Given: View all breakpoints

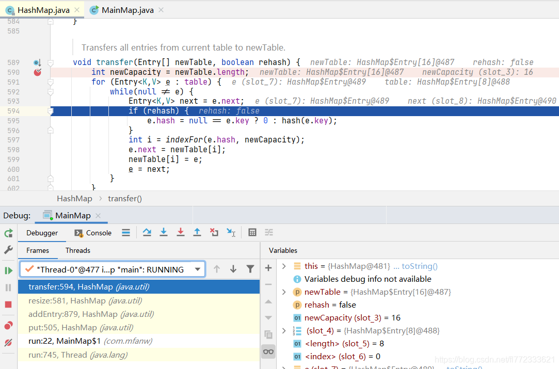Looking at the screenshot, I should pos(8,325).
